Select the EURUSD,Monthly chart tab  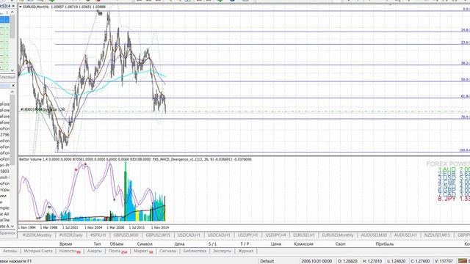click(x=338, y=235)
